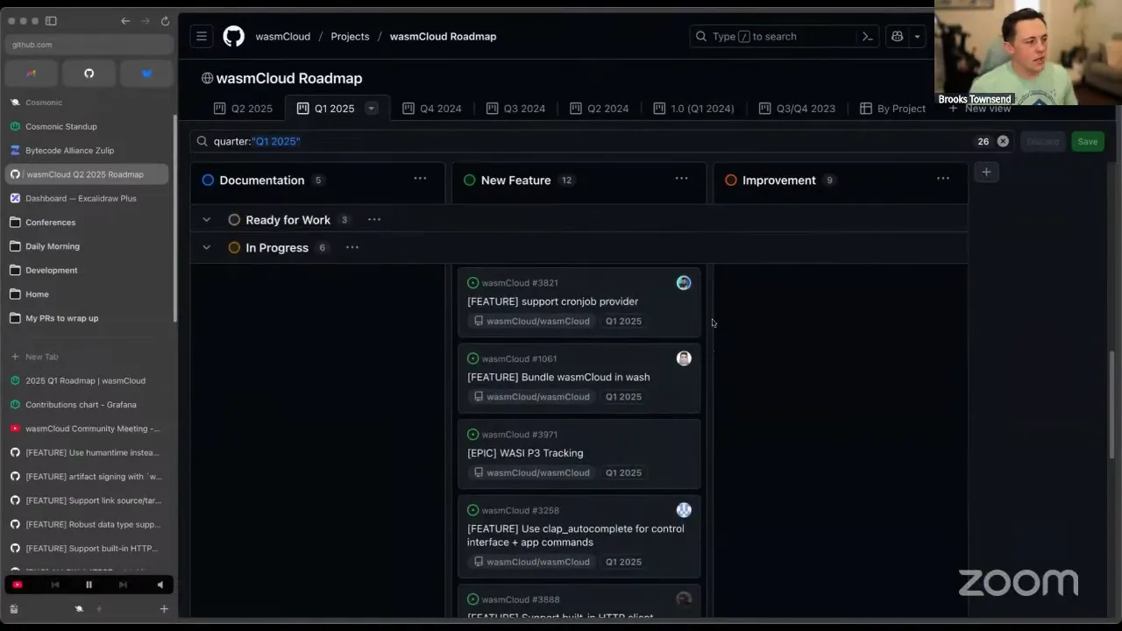Screen dimensions: 1122x631
Task: Open GitHub Copilot chat icon
Action: 897,36
